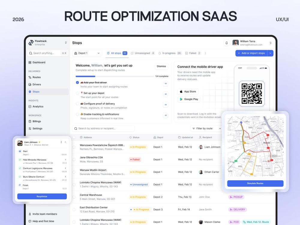The height and width of the screenshot is (225, 300).
Task: Open the Configure proof of delivery arrow
Action: click(x=166, y=105)
